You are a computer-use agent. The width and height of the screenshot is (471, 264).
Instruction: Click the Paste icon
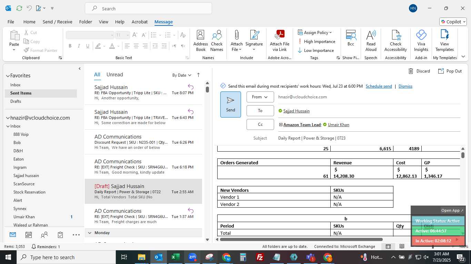(14, 35)
